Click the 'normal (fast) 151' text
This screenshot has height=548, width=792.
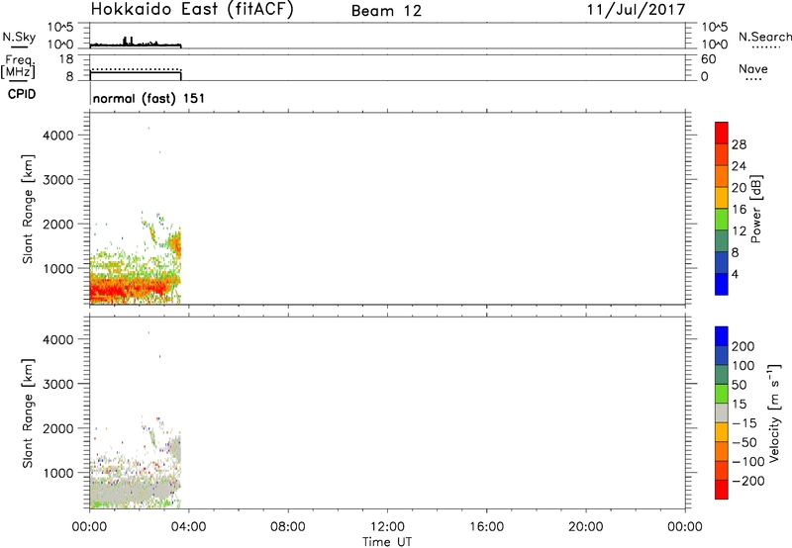pyautogui.click(x=149, y=98)
